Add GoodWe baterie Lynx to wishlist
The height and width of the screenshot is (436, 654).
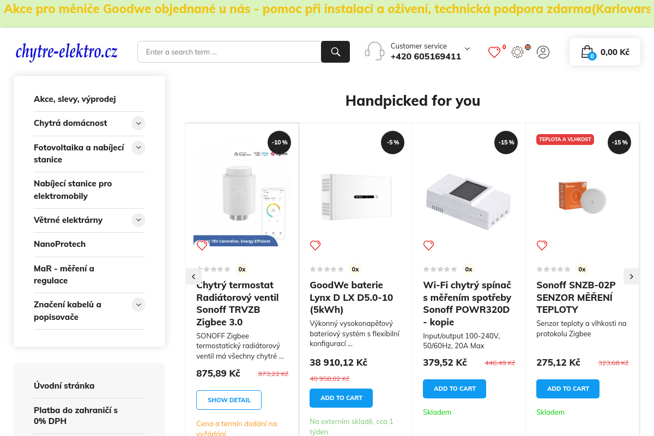[315, 245]
